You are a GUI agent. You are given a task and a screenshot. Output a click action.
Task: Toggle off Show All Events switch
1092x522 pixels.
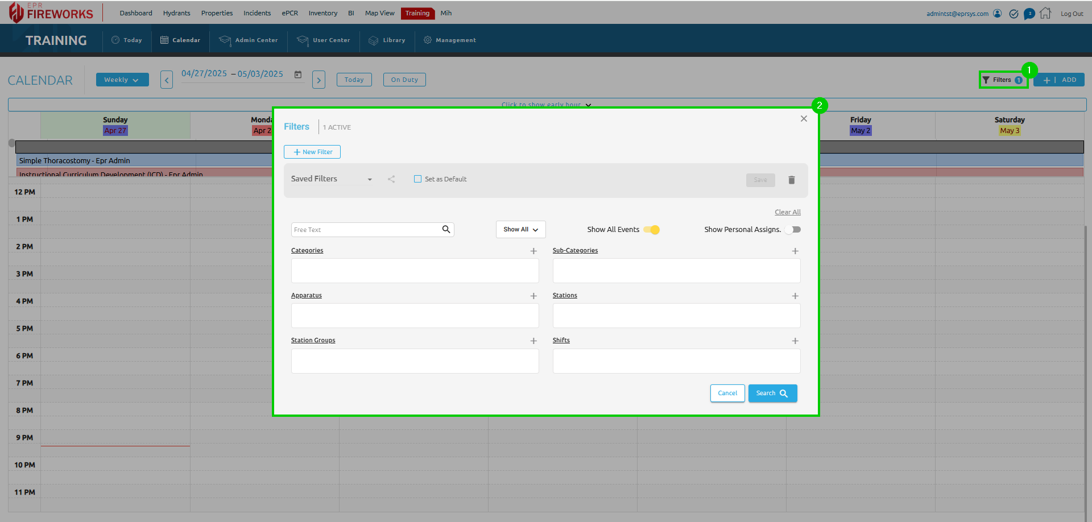(652, 230)
